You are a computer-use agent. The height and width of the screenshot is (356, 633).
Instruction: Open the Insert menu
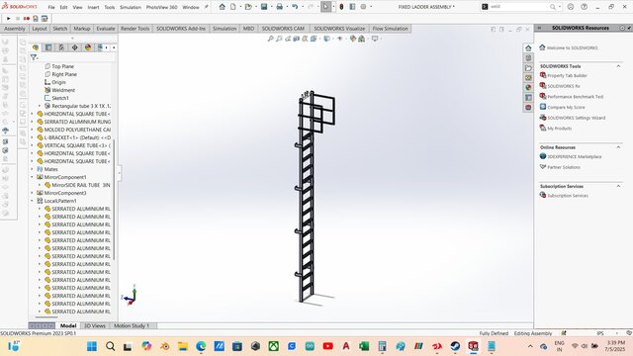(93, 7)
